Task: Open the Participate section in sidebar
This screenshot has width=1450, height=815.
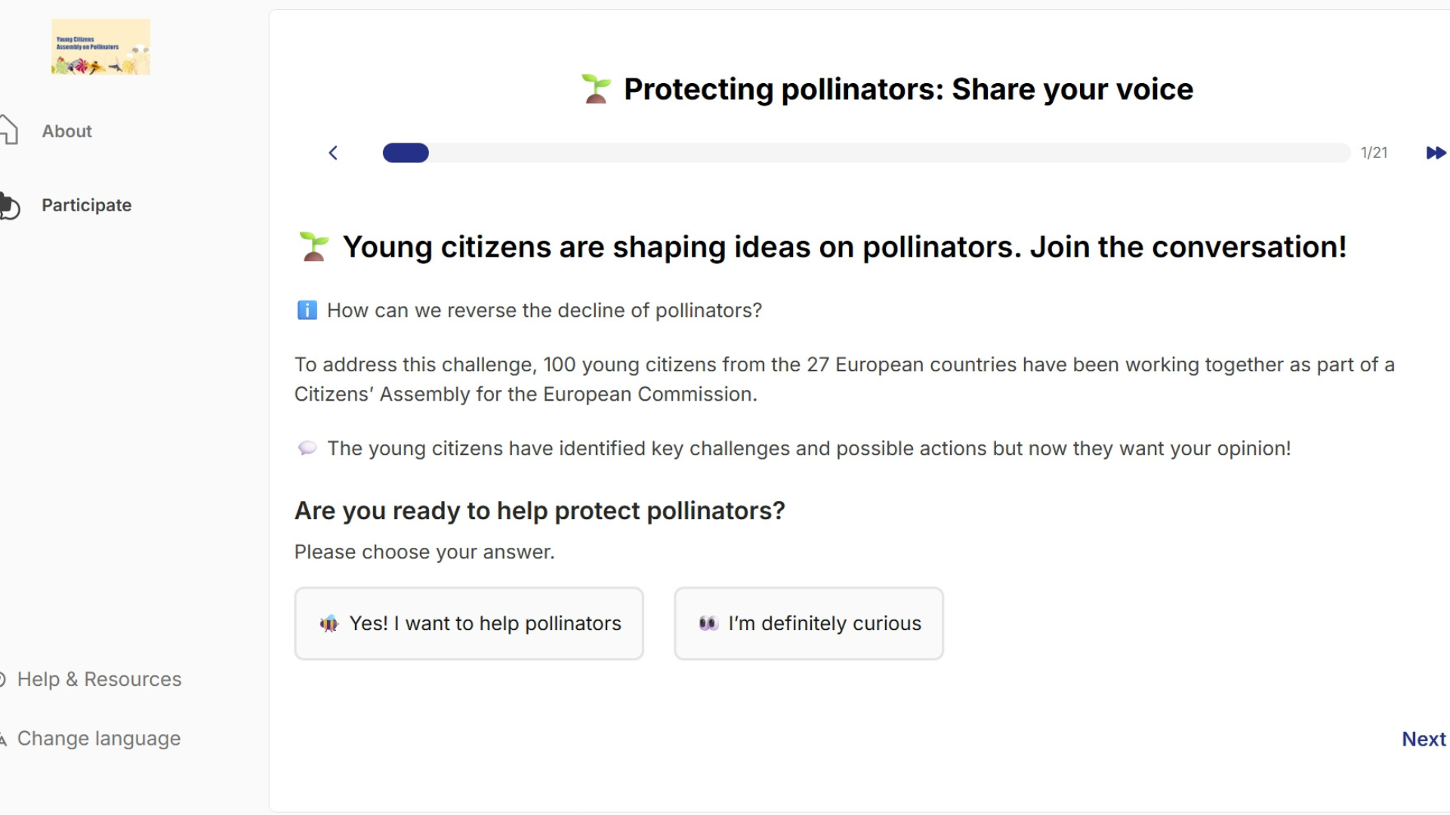Action: coord(86,205)
